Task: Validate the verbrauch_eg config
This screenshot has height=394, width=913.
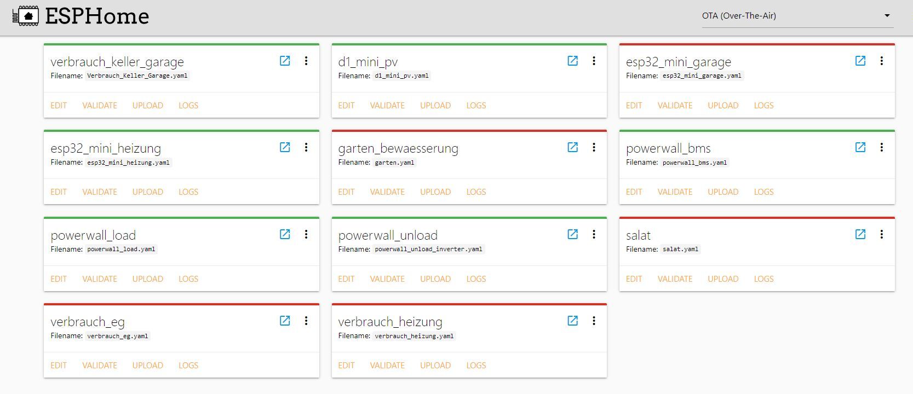Action: pos(100,366)
